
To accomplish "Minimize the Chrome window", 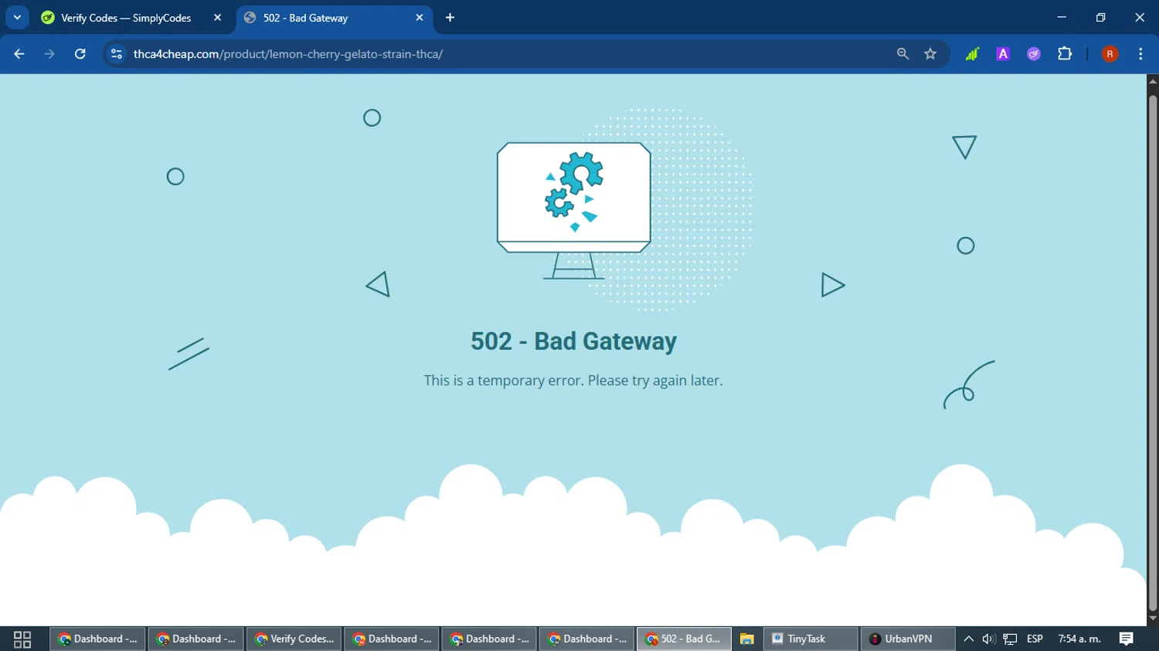I will tap(1062, 17).
